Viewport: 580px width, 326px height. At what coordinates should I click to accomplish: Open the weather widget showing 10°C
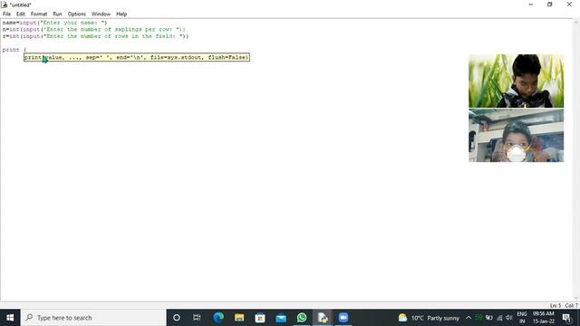pos(429,318)
